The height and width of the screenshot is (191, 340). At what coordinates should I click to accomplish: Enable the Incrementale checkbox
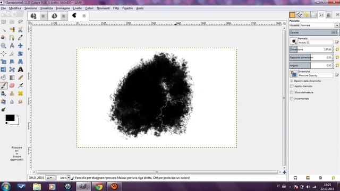(292, 99)
